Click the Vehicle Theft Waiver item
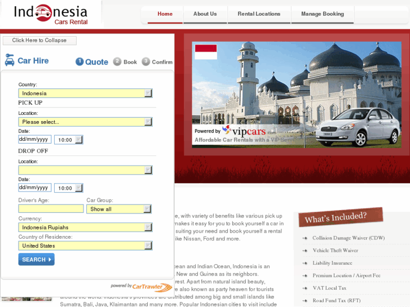 pyautogui.click(x=335, y=251)
